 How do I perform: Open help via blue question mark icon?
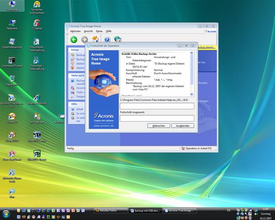coord(107,40)
